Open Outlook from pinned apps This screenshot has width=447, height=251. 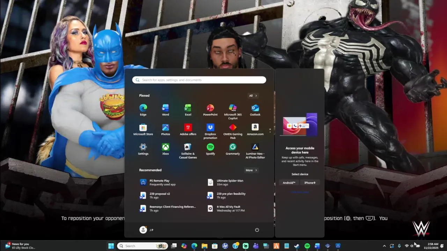pos(255,110)
